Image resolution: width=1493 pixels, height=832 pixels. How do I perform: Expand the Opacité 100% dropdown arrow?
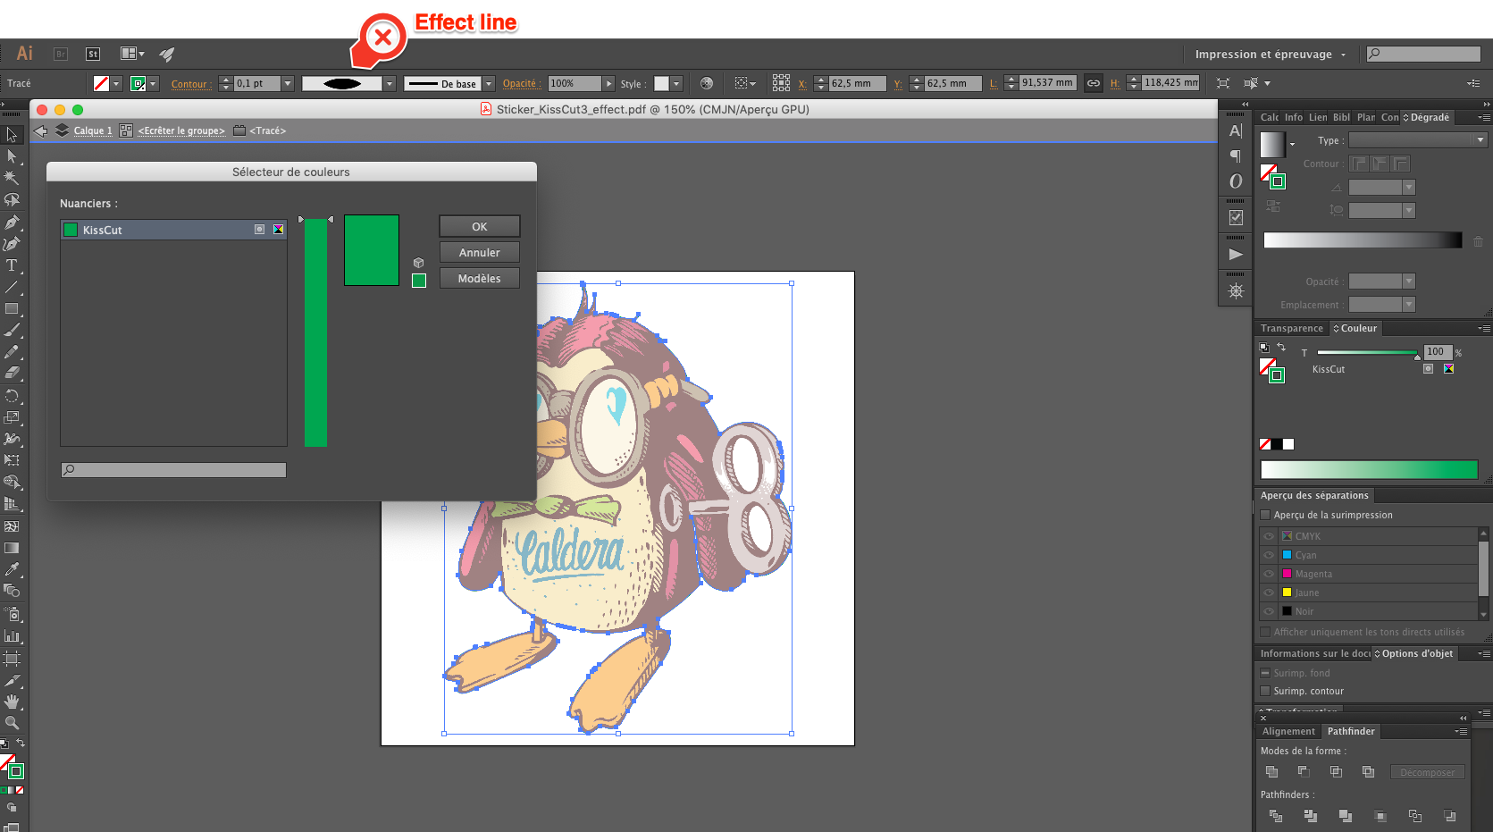(608, 83)
